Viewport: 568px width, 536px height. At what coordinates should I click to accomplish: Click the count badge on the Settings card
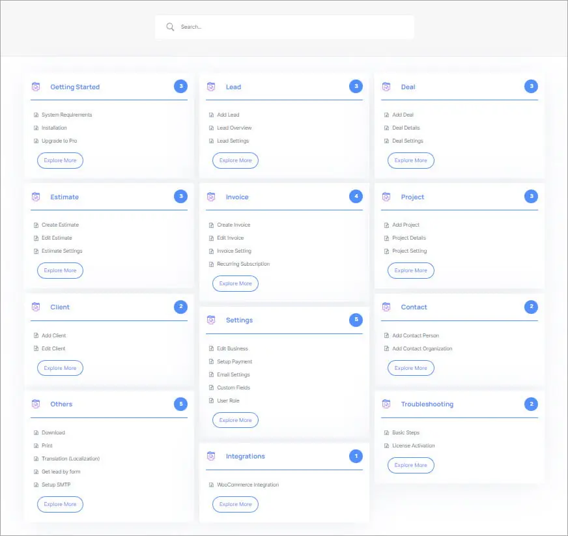point(356,320)
